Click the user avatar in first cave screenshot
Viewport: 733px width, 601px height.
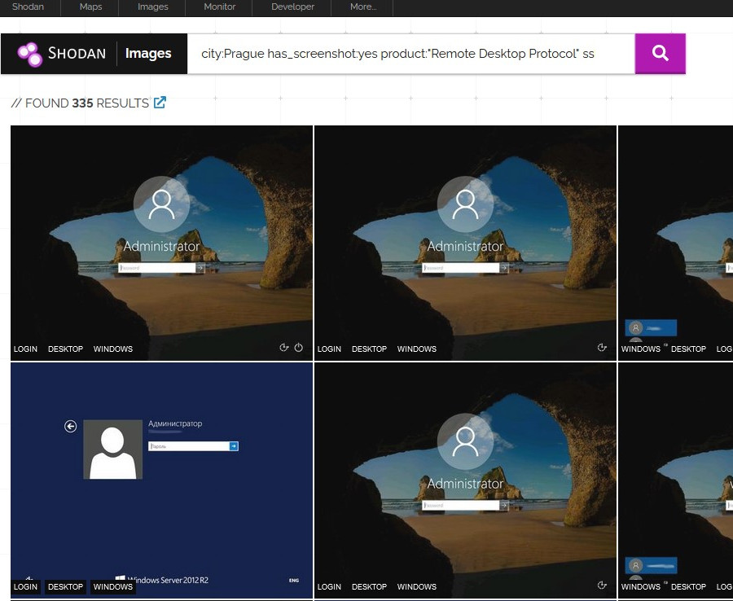[161, 204]
